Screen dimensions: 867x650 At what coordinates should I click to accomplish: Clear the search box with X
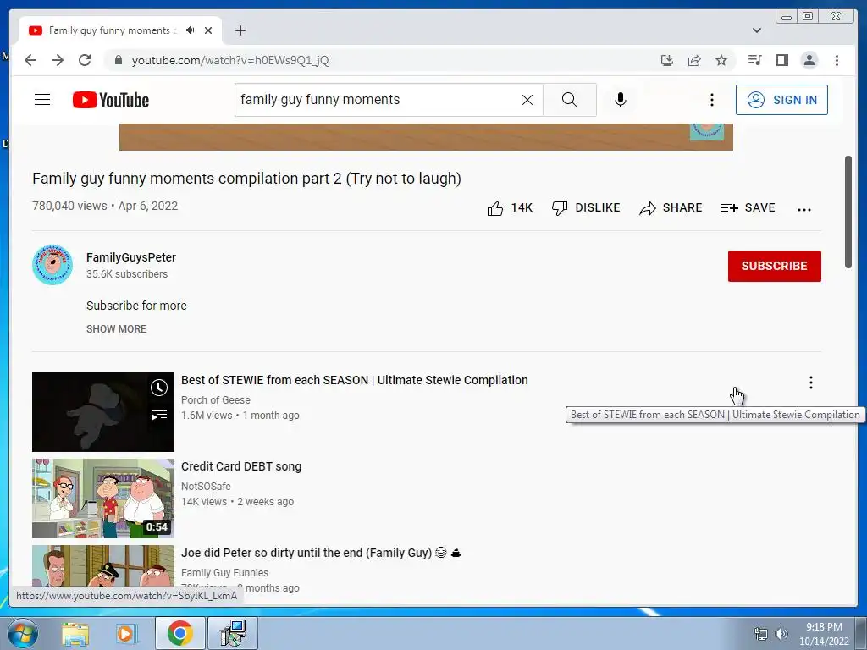[527, 100]
